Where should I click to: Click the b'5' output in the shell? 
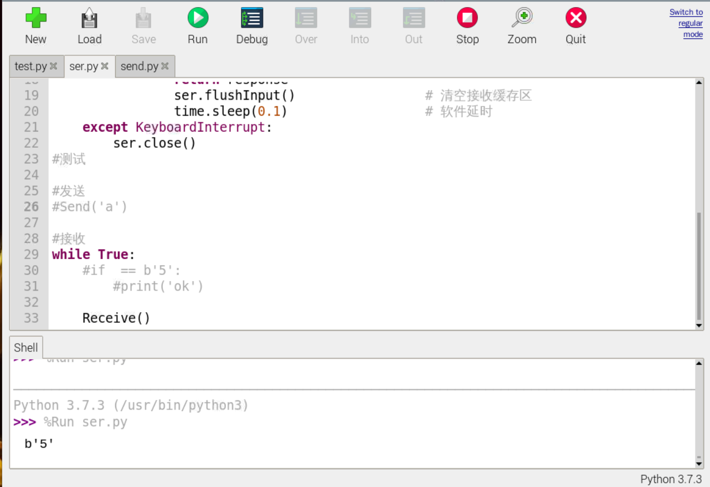click(39, 443)
